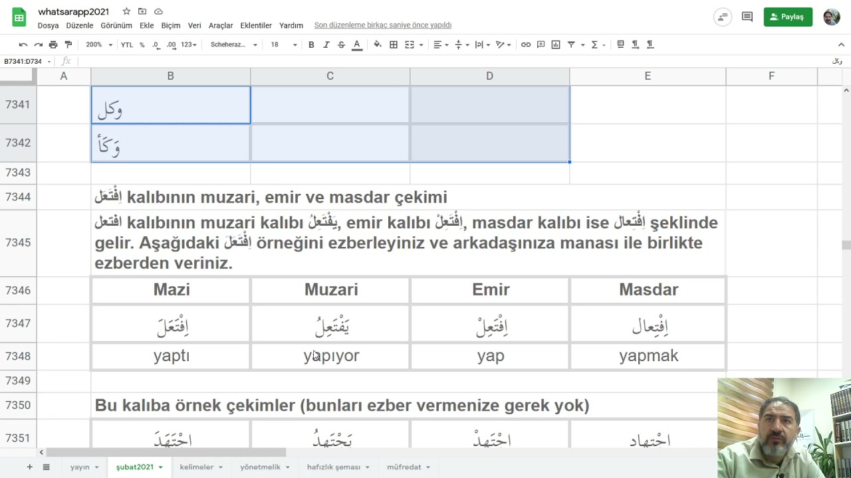Collapse the toolbar with the chevron
The image size is (851, 478).
point(841,44)
